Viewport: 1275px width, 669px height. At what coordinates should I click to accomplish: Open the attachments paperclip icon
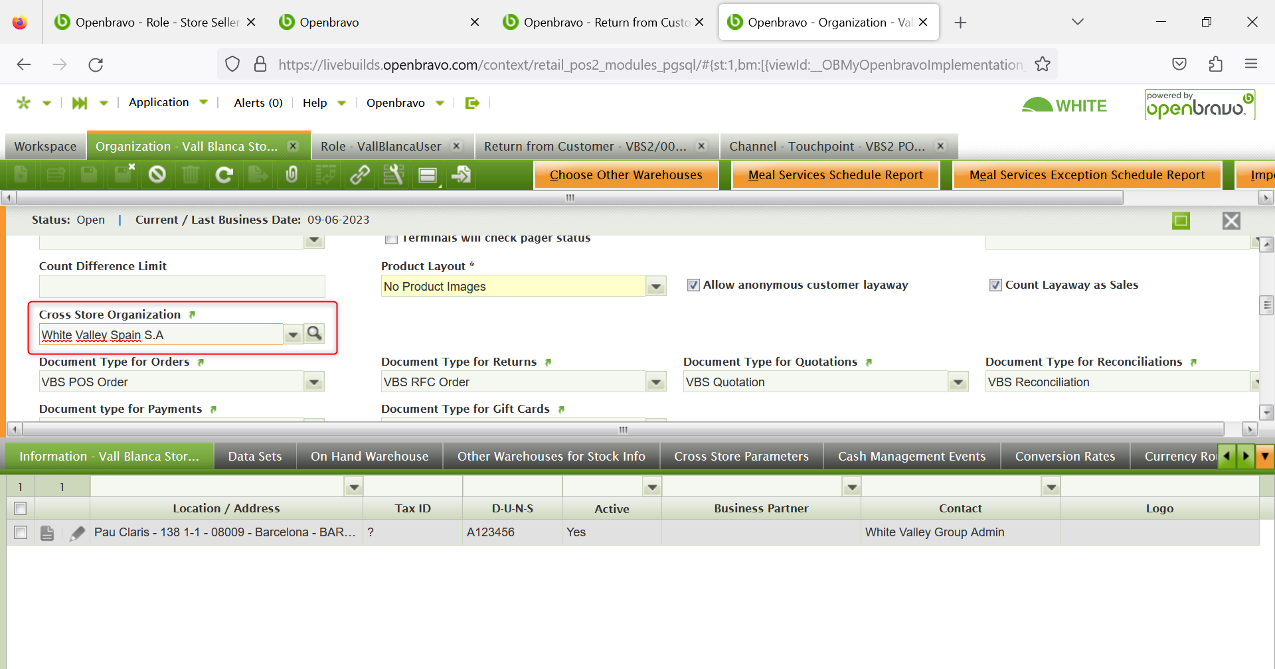tap(292, 175)
